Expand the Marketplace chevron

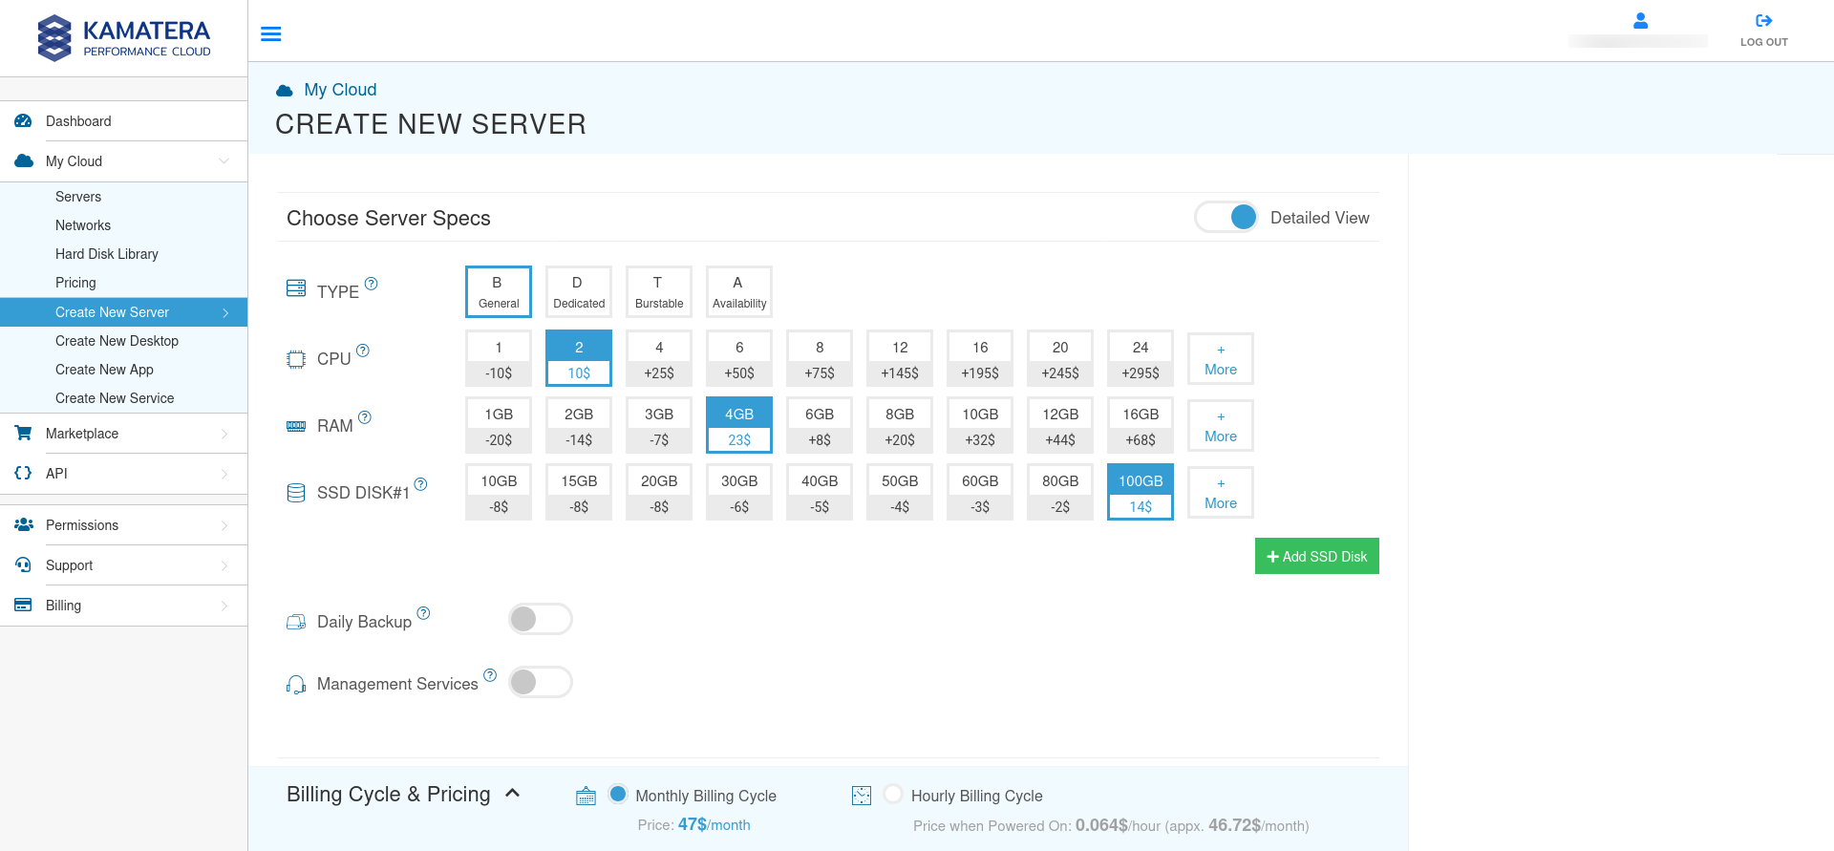pyautogui.click(x=224, y=434)
